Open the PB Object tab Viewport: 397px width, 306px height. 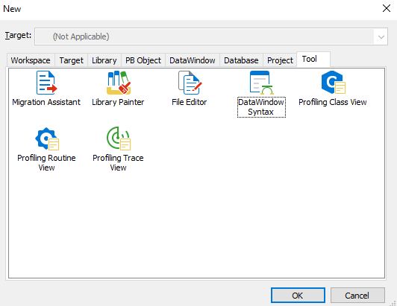point(143,60)
